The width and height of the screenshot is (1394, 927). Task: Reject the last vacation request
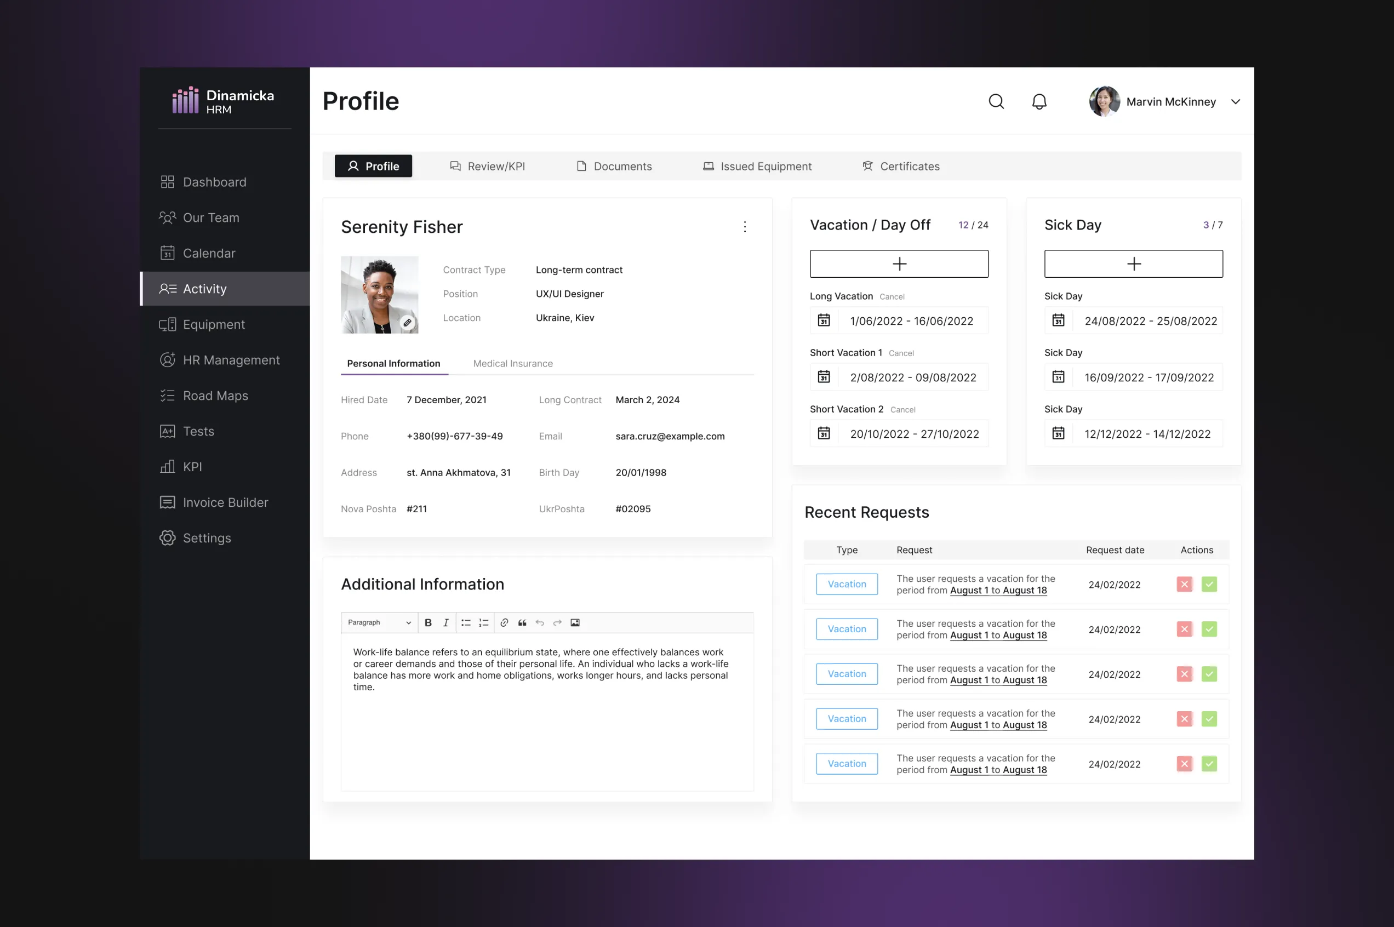1184,764
